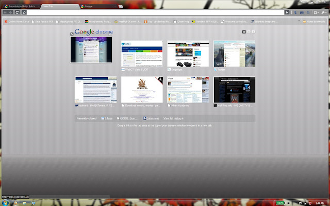
Task: Click the pin icon on first thumbnail
Action: point(72,34)
